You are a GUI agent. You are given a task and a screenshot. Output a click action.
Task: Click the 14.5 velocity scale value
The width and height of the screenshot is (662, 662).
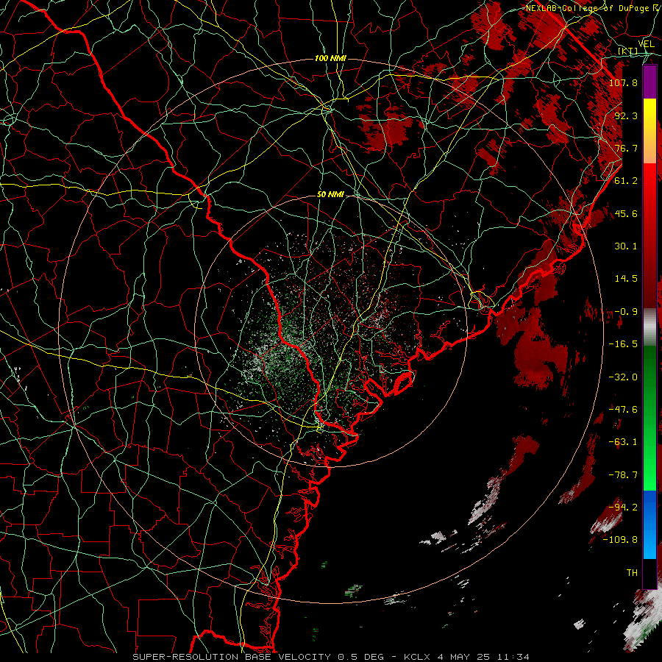click(x=626, y=279)
